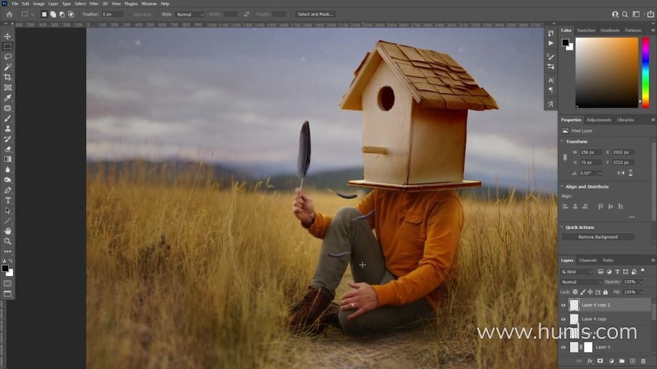Screen dimensions: 657x369
Task: Add a layer mask
Action: click(x=600, y=361)
